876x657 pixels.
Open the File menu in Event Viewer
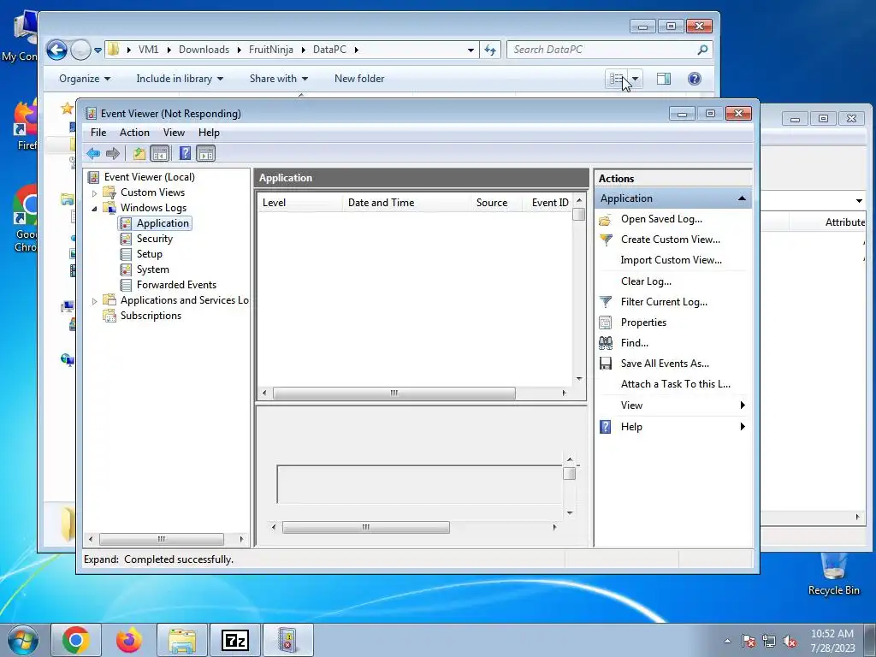(98, 133)
